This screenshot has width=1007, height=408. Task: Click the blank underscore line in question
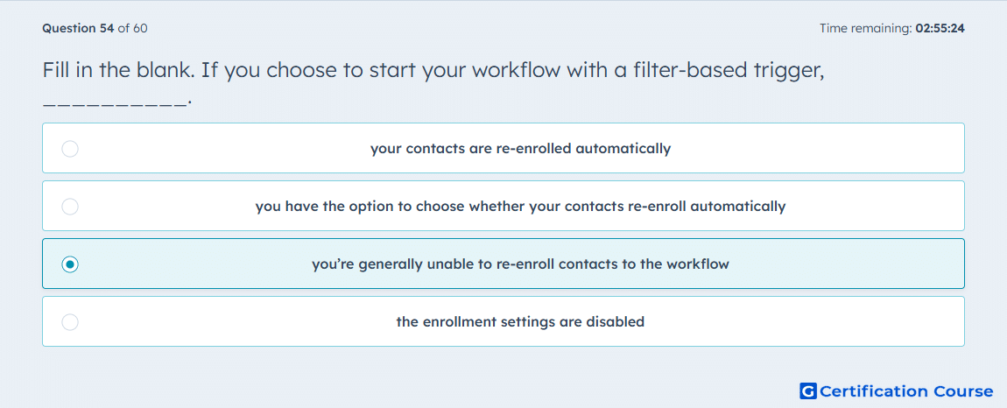(x=116, y=102)
